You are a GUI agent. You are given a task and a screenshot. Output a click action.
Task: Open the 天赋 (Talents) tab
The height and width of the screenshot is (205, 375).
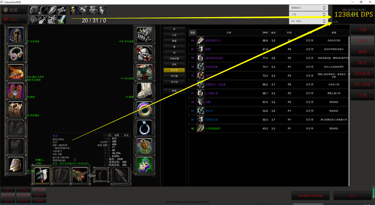coord(362,30)
